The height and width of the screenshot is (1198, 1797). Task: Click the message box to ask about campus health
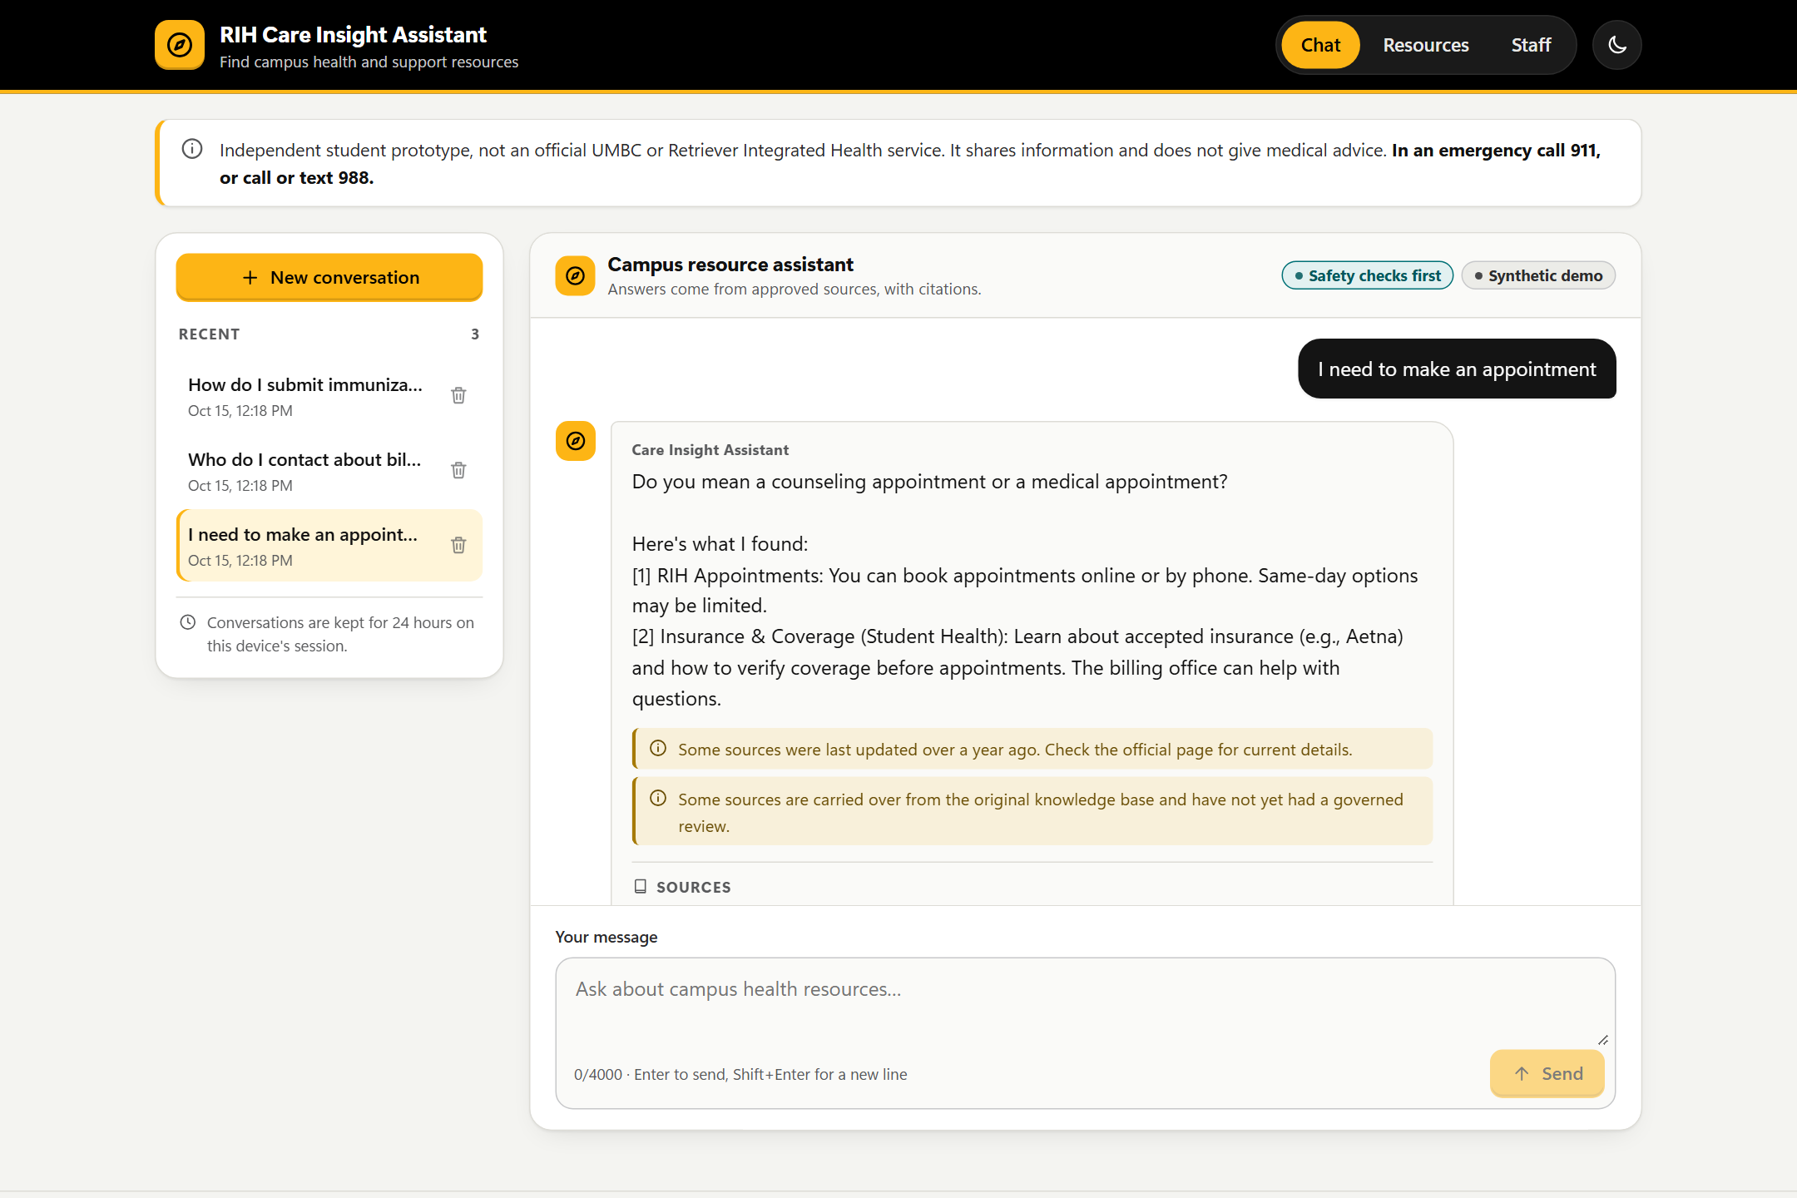point(1085,1002)
